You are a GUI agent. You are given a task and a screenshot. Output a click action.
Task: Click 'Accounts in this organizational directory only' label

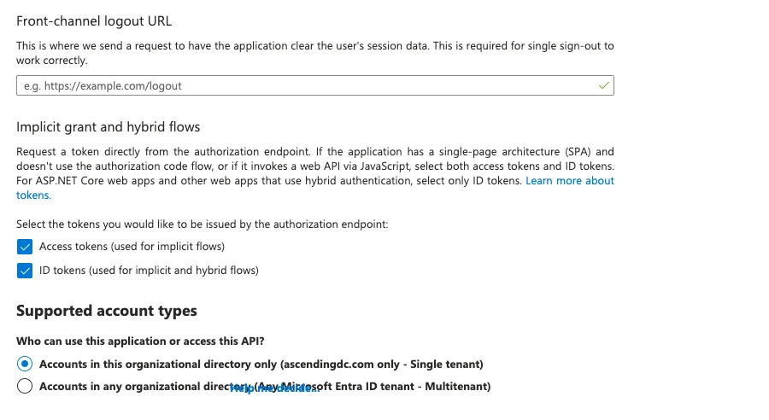[261, 364]
